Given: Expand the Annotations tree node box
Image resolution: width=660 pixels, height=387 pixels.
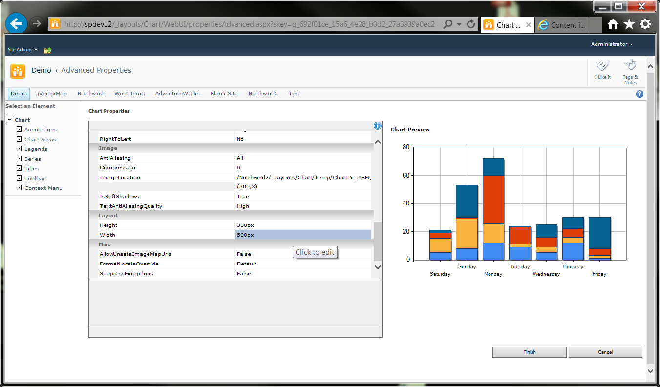Looking at the screenshot, I should (x=20, y=129).
